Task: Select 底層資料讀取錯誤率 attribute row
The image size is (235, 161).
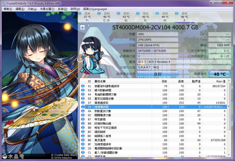Action: click(x=153, y=86)
